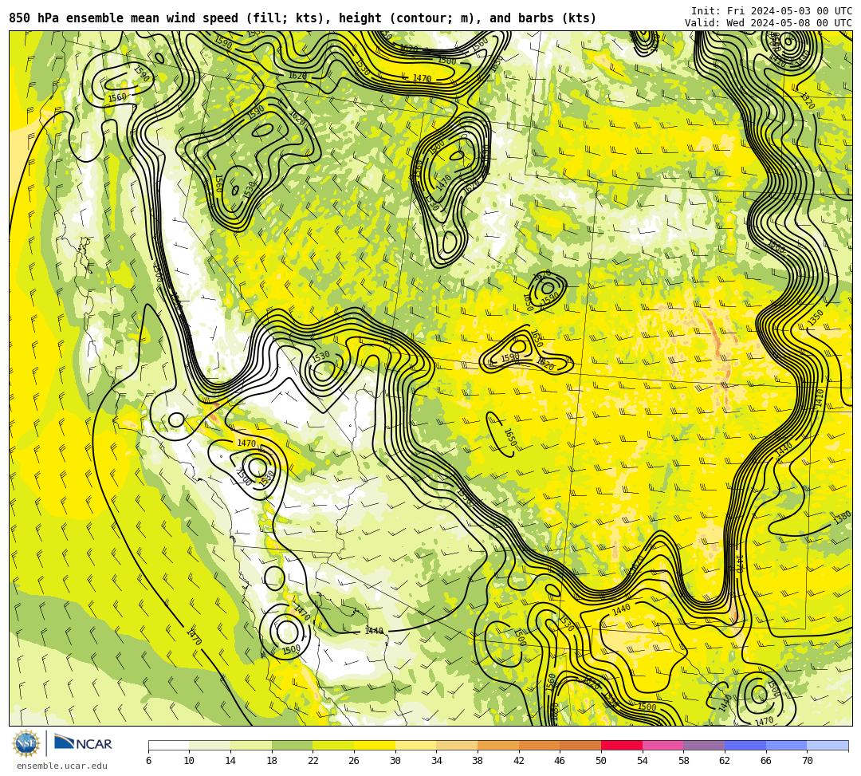Pick the purple 58–62 kts colorbar segment
Viewport: 861px width, 776px height.
coord(704,745)
